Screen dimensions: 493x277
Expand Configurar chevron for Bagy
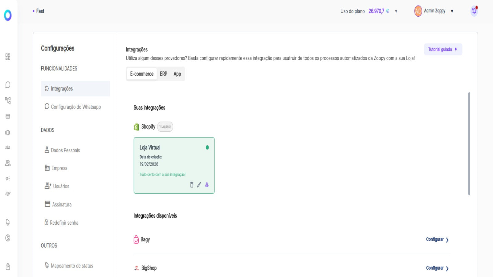(447, 240)
